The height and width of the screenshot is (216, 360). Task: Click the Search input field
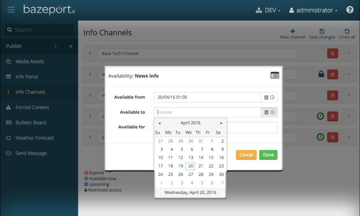[43, 30]
